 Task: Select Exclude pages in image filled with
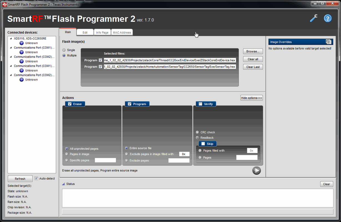pyautogui.click(x=126, y=154)
